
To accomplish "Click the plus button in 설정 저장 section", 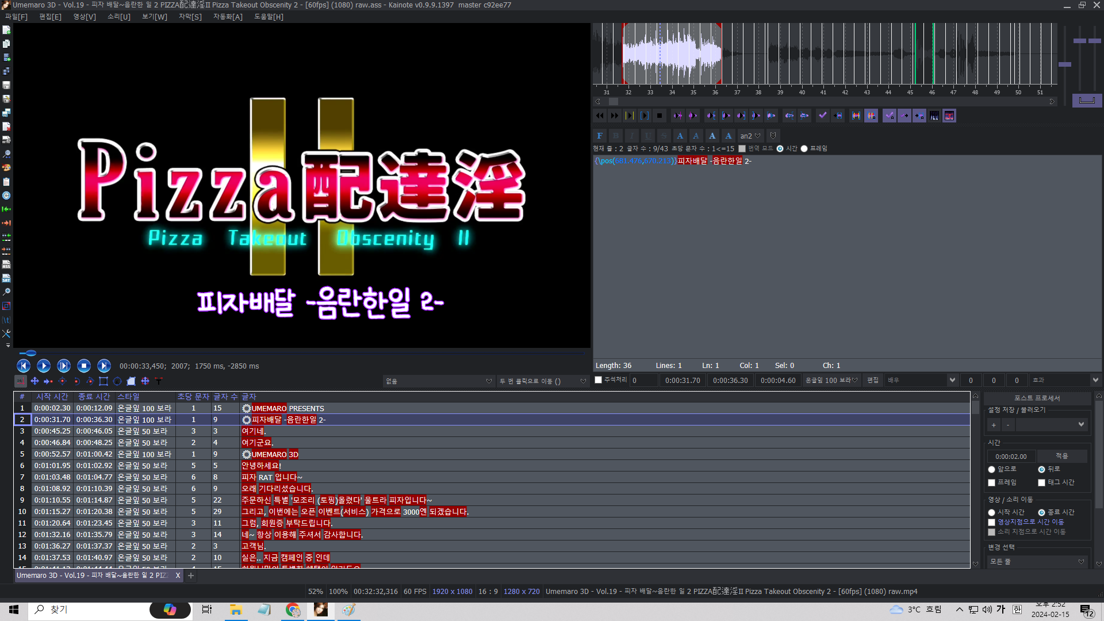I will pos(994,425).
